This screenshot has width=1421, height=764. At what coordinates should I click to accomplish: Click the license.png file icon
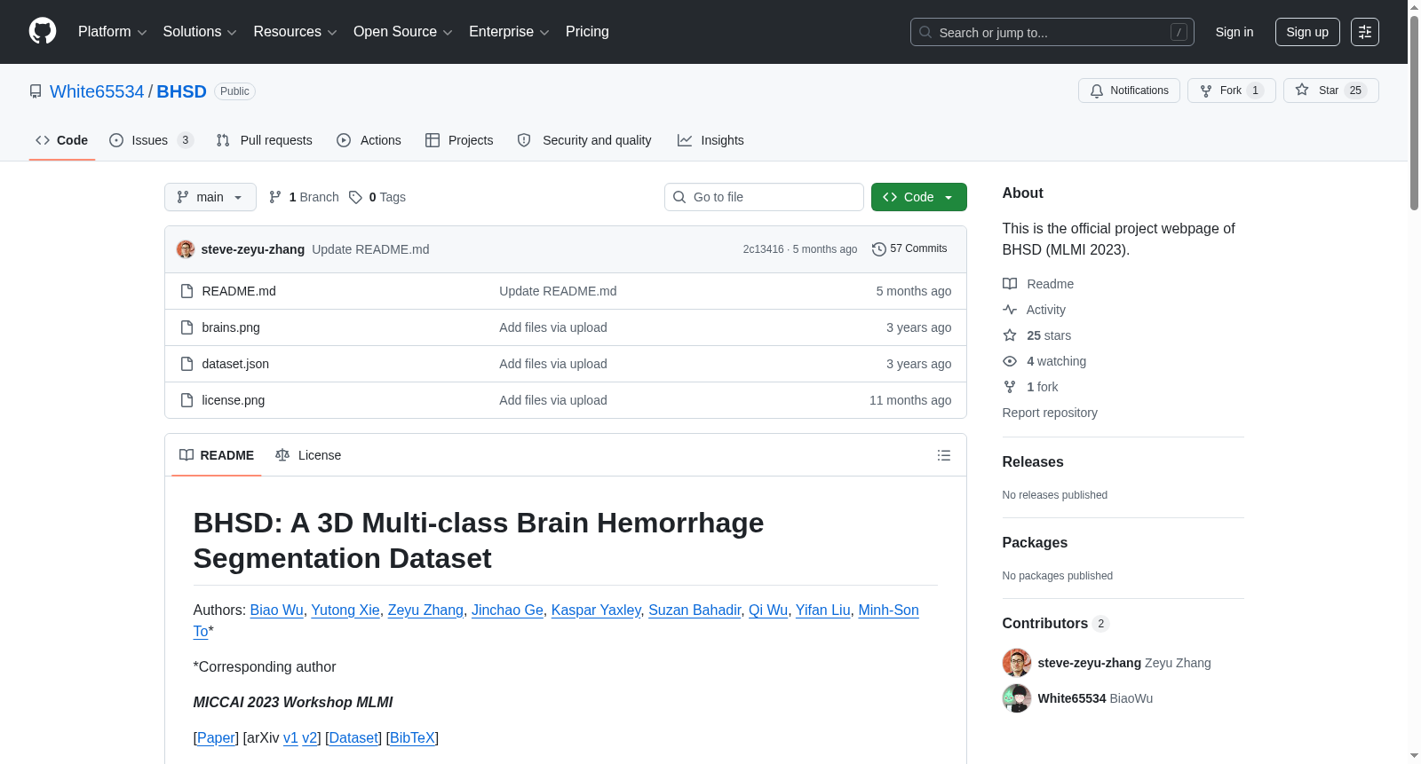[187, 400]
